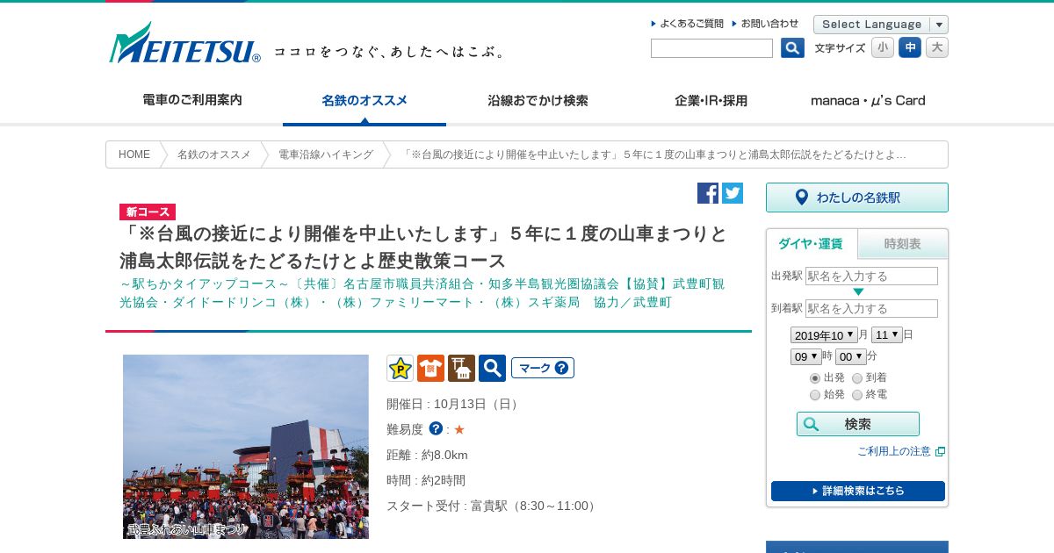Click 詳細検索はこちら button
Image resolution: width=1054 pixels, height=553 pixels.
point(858,491)
